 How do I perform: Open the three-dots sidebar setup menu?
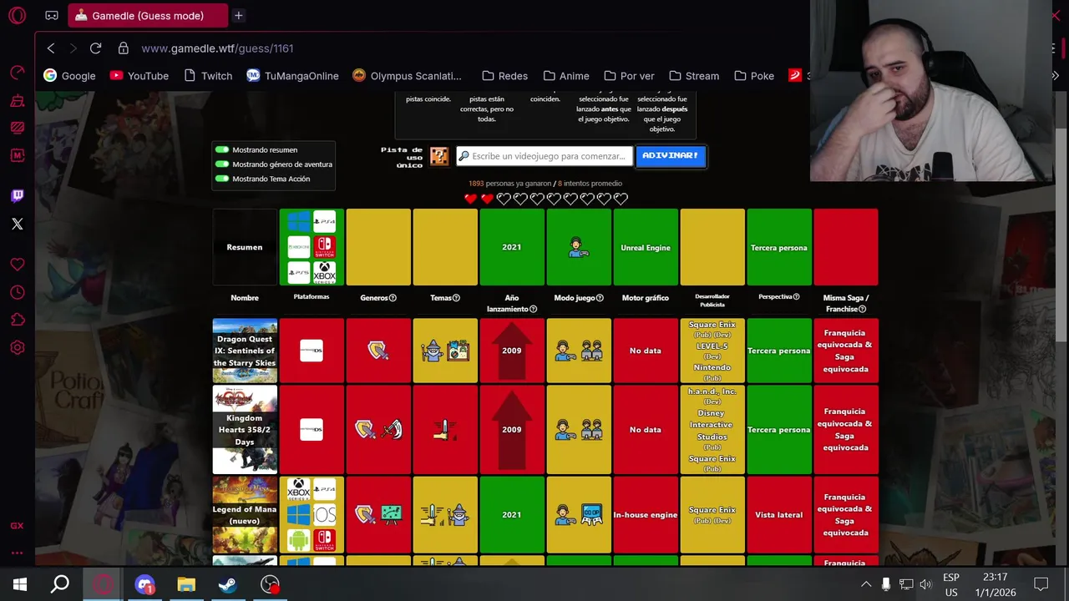(17, 552)
